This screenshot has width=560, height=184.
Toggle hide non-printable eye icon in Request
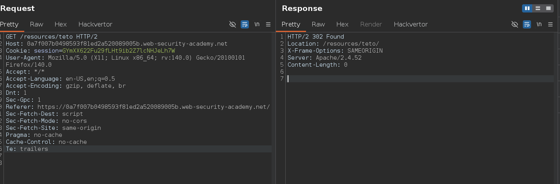click(232, 24)
